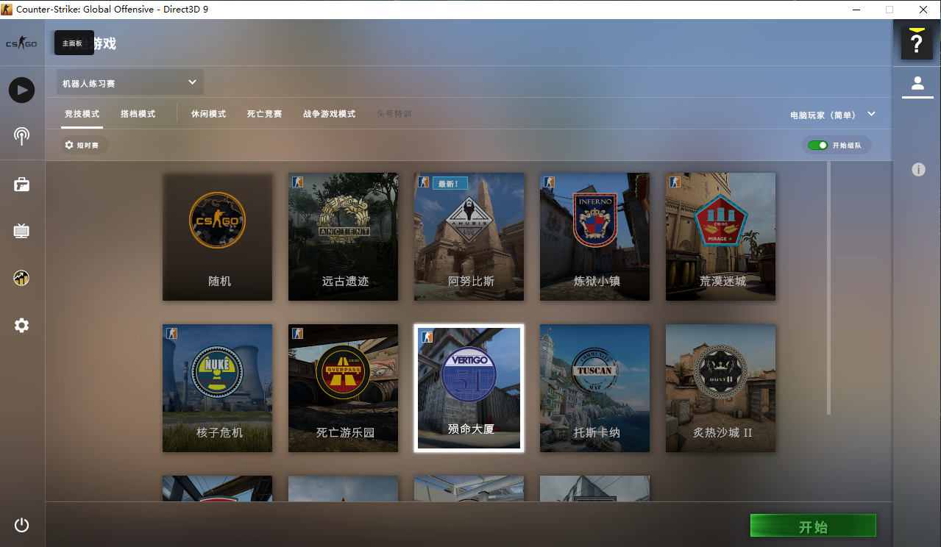This screenshot has width=941, height=547.
Task: Open the inventory briefcase icon
Action: point(21,185)
